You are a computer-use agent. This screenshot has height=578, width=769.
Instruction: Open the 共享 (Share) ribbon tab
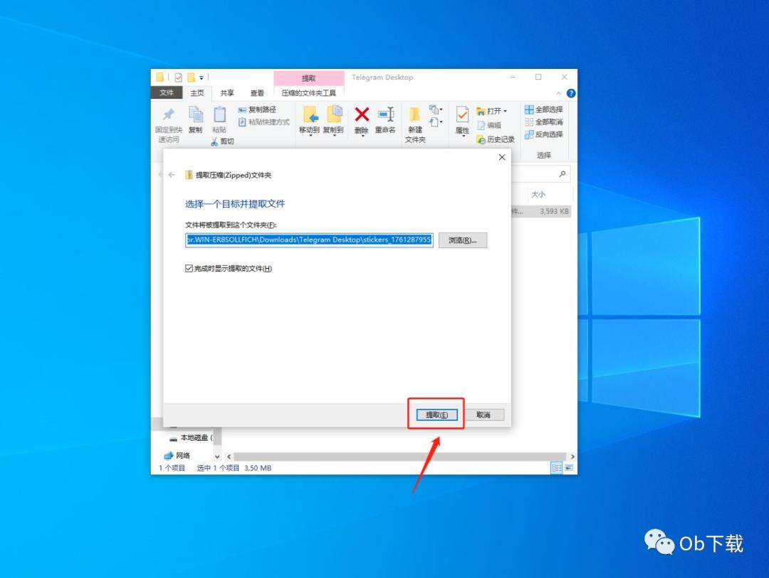coord(226,93)
